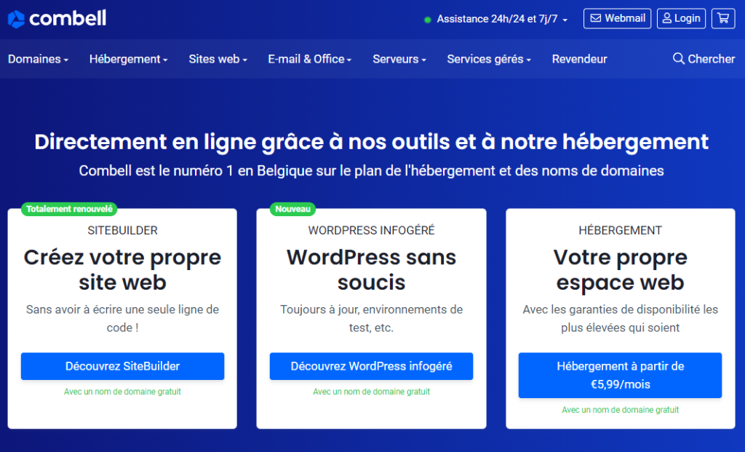This screenshot has width=745, height=452.
Task: Click the Découvrez SiteBuilder button
Action: pyautogui.click(x=122, y=366)
